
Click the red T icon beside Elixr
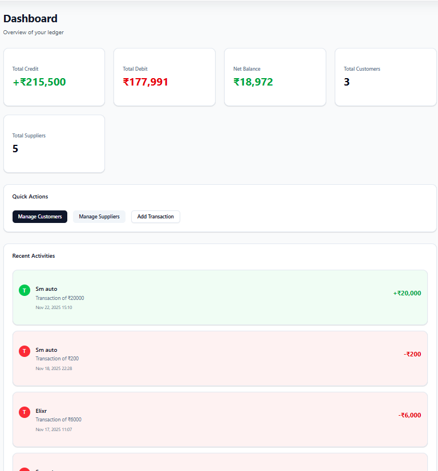(25, 412)
